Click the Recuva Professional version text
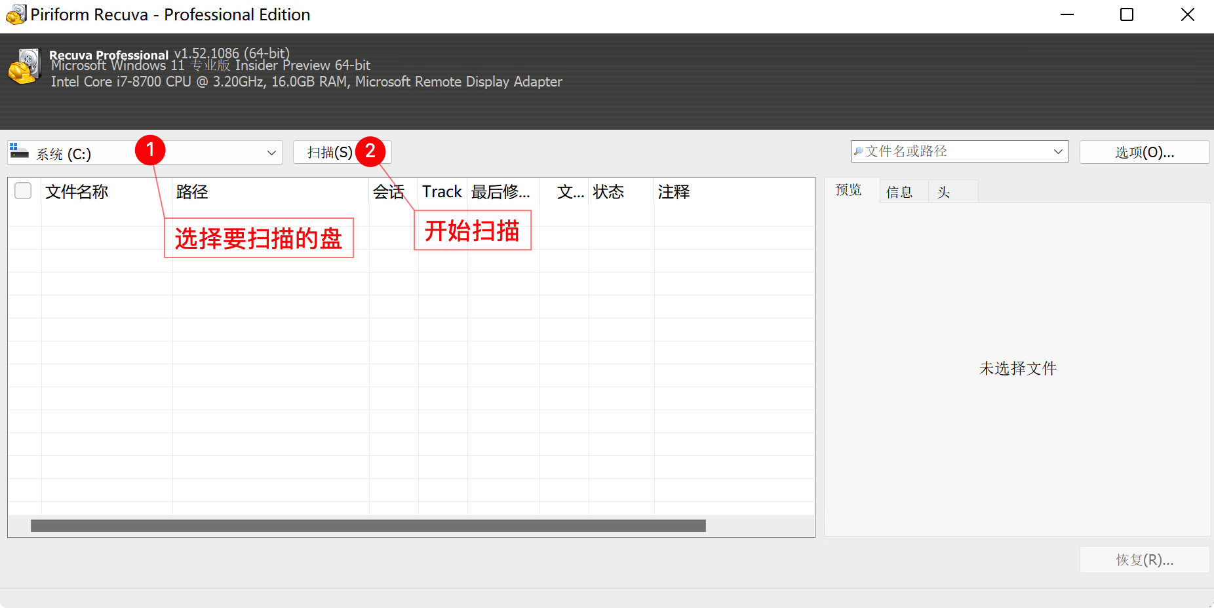The width and height of the screenshot is (1214, 608). click(169, 54)
